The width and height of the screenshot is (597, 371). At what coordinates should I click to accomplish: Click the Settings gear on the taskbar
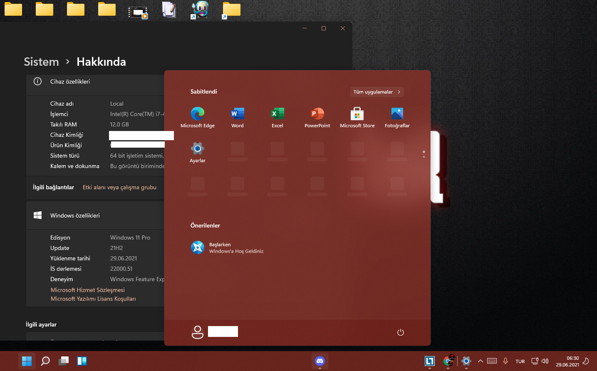(466, 361)
